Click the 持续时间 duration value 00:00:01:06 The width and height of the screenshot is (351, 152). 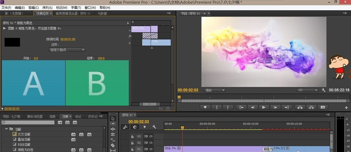pos(68,39)
